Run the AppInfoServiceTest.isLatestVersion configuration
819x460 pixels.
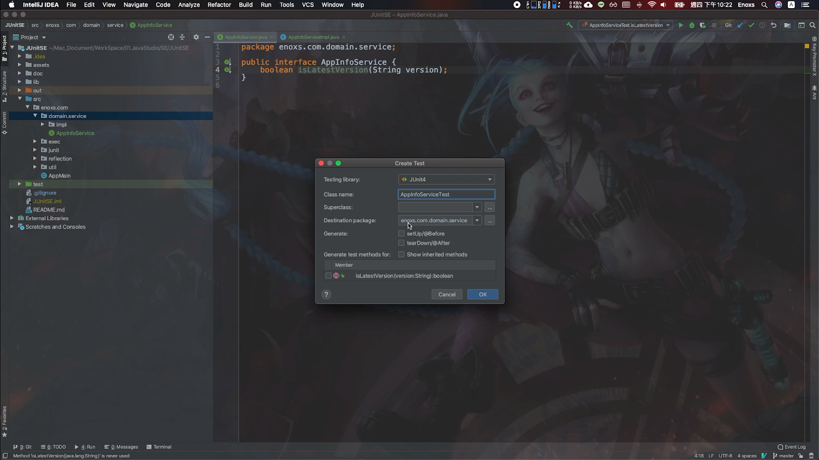tap(681, 25)
